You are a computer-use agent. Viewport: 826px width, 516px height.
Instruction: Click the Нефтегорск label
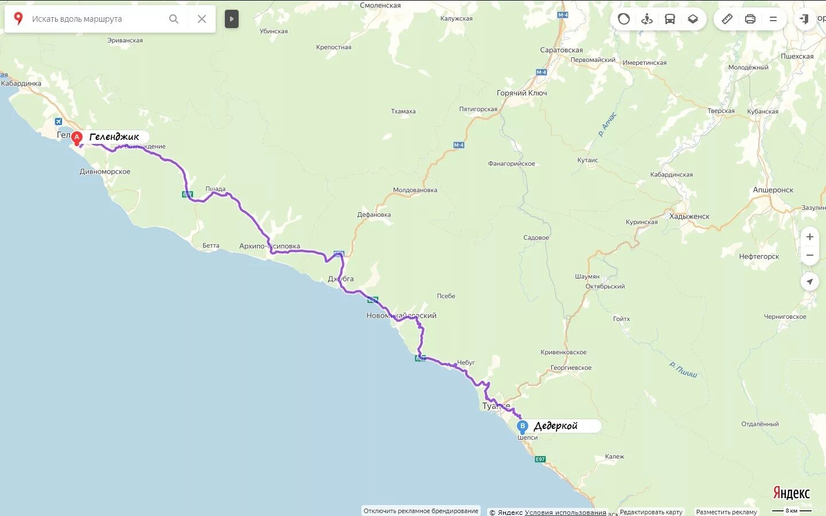coord(759,257)
